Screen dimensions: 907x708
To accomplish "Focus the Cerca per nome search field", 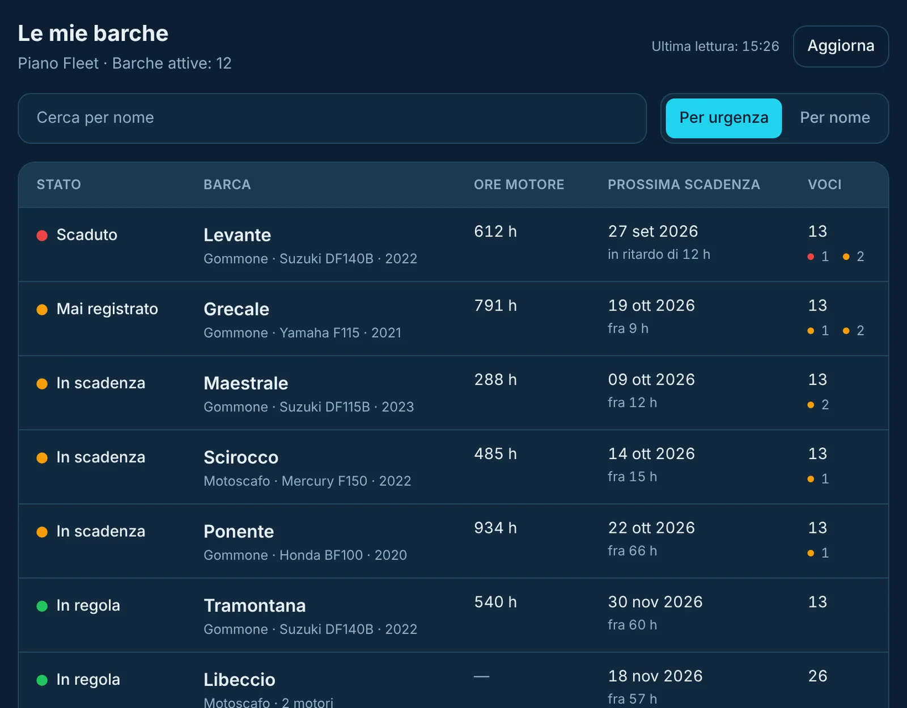I will [332, 118].
